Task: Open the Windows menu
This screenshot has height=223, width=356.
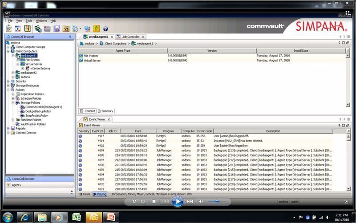Action: point(41,20)
